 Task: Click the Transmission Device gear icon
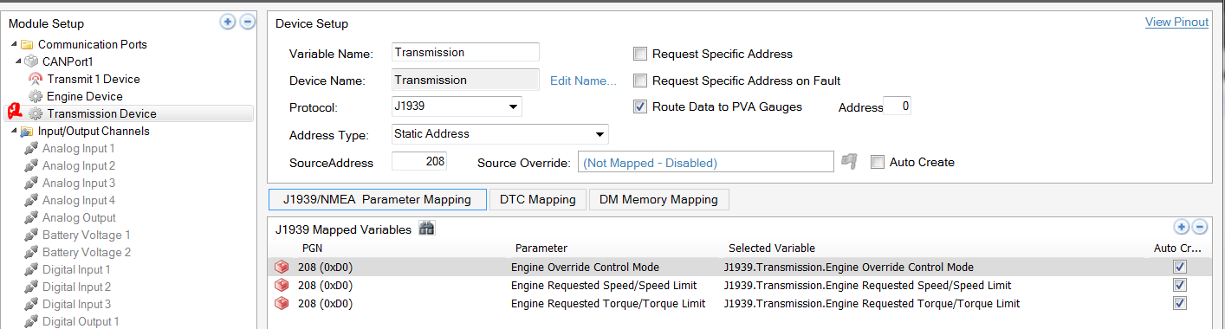[36, 113]
